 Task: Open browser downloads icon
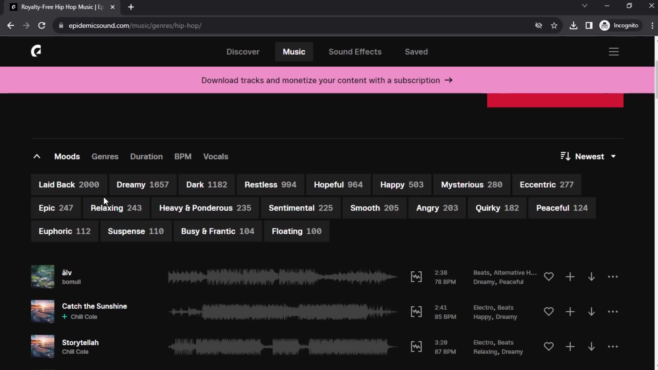pos(573,25)
